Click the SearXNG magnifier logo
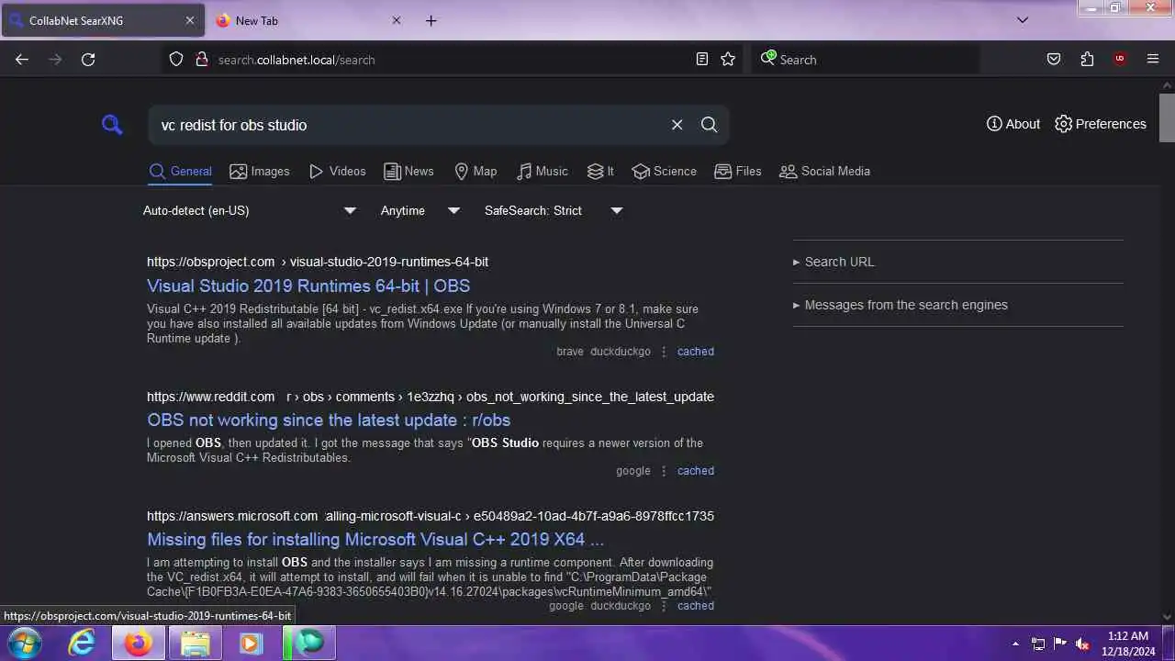The height and width of the screenshot is (661, 1175). coord(112,124)
